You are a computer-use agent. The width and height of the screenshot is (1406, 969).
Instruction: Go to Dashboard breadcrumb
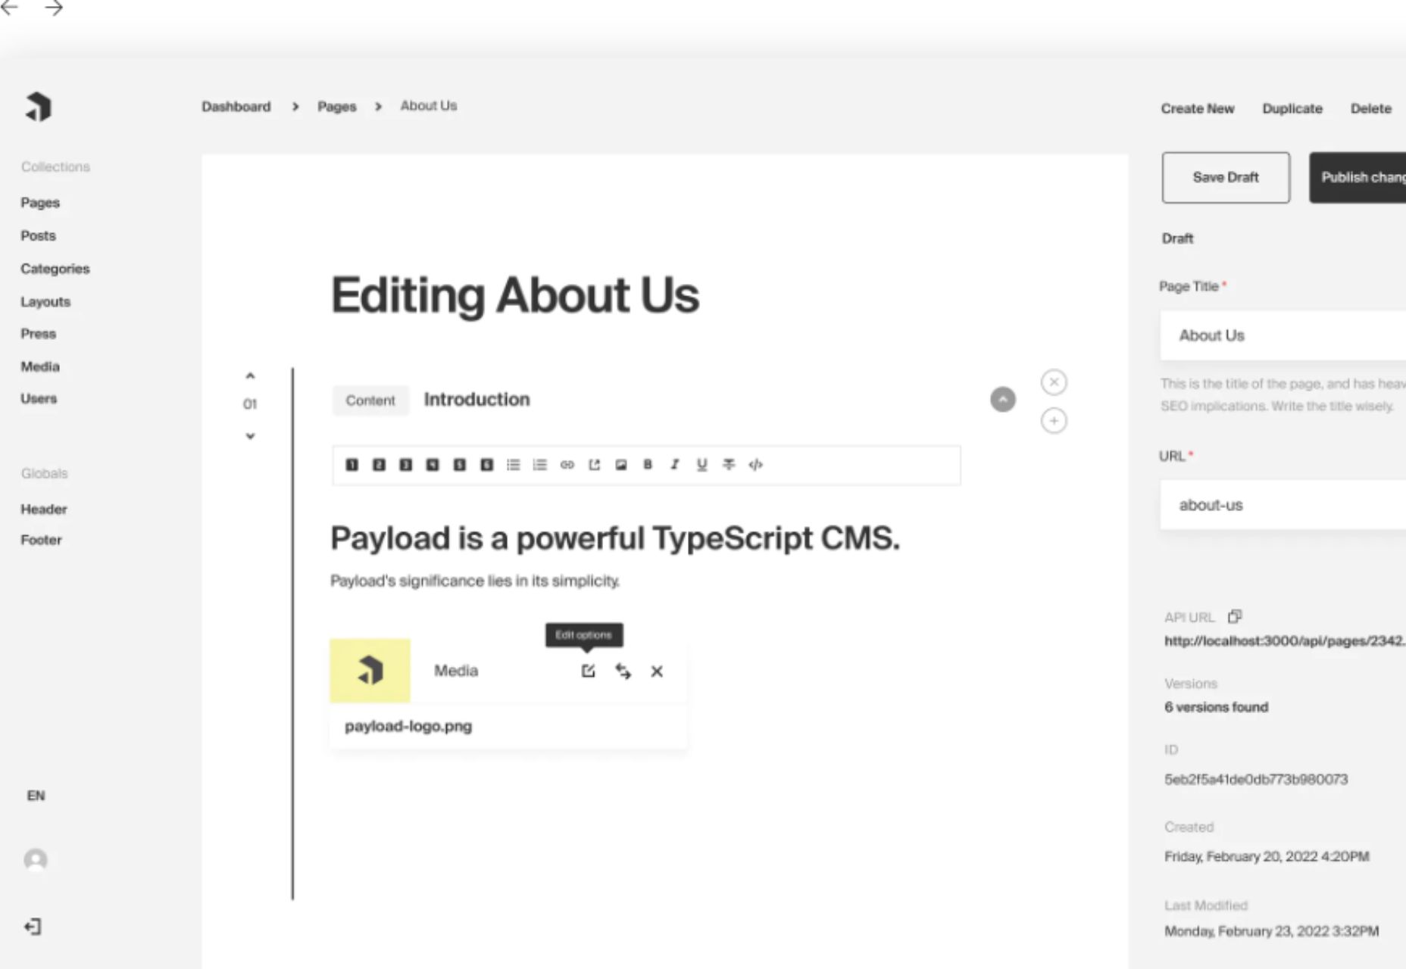[x=236, y=107]
